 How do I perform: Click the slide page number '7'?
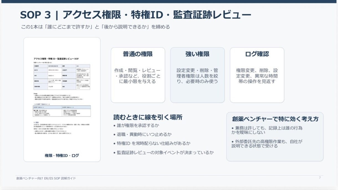[x=320, y=178]
